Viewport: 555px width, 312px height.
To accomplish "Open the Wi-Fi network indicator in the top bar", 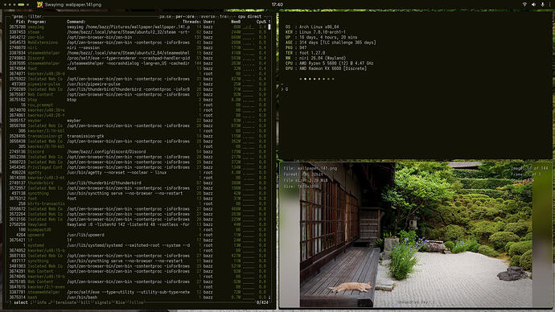I will click(524, 5).
